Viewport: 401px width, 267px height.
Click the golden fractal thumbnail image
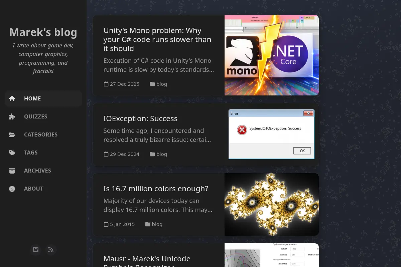(272, 204)
